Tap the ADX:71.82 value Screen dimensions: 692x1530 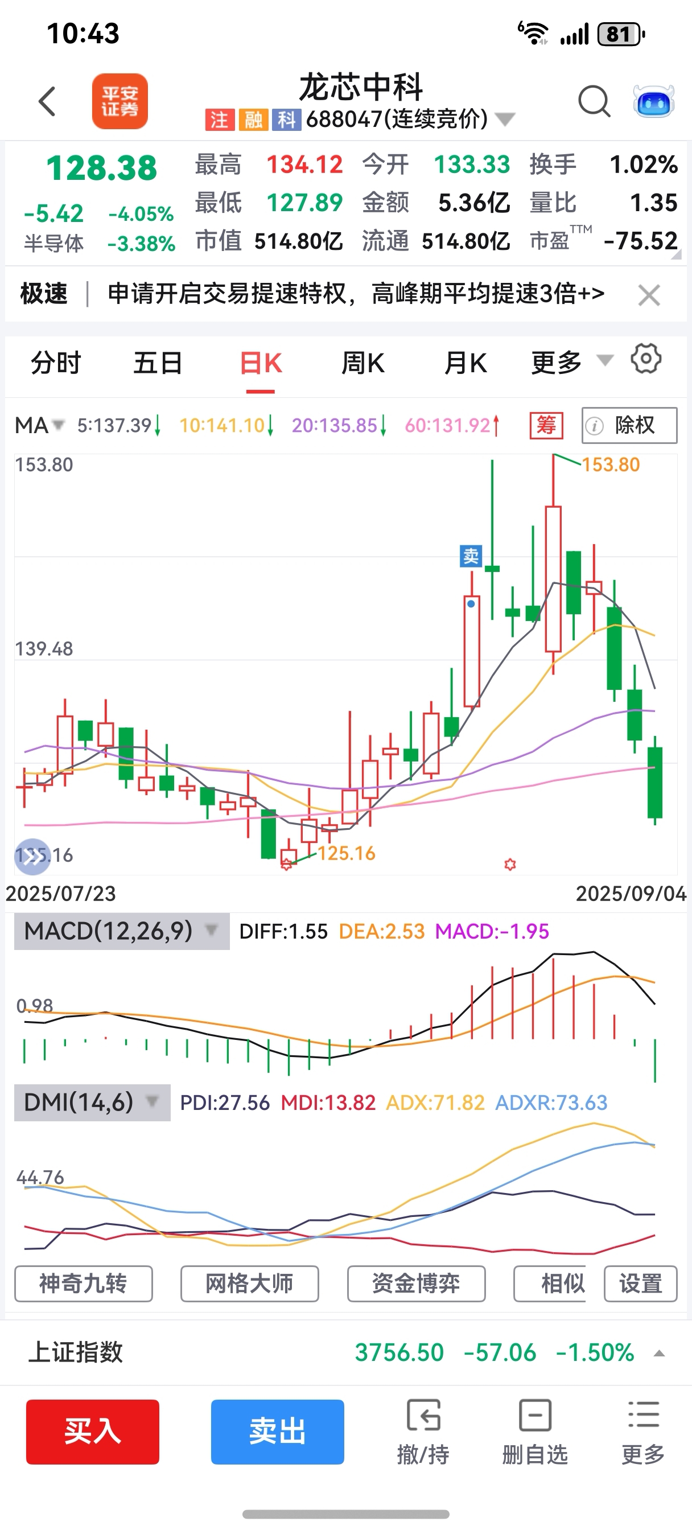tap(435, 1103)
